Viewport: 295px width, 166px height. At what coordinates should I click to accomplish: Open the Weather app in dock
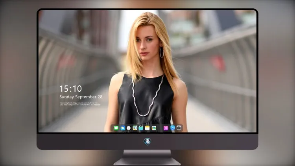(x=123, y=128)
